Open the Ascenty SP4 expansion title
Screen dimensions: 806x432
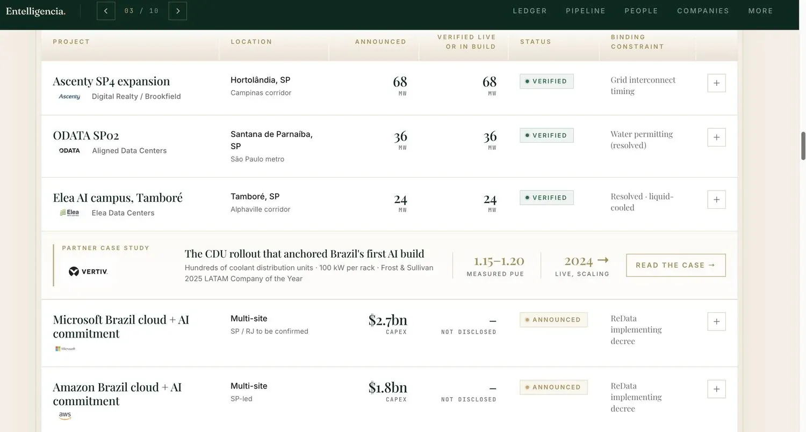coord(111,81)
